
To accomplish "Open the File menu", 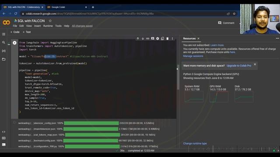I will pyautogui.click(x=15, y=26).
